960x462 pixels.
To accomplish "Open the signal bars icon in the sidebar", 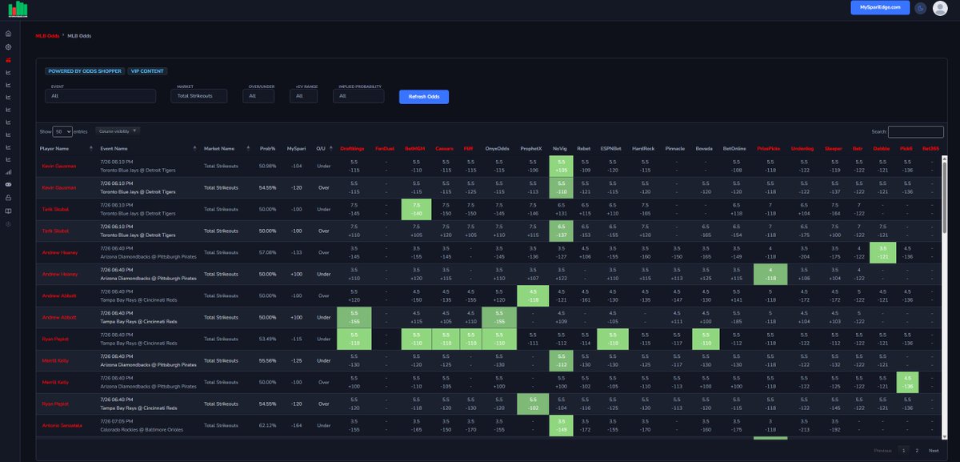I will click(8, 171).
